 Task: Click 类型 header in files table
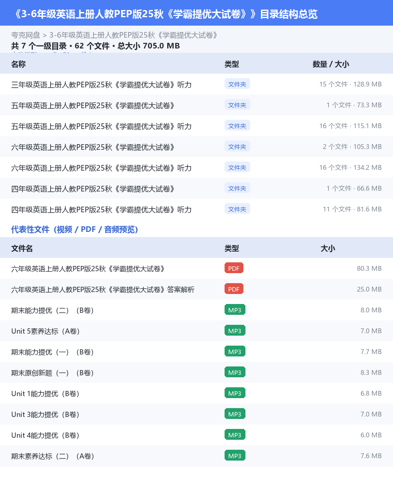(x=231, y=248)
